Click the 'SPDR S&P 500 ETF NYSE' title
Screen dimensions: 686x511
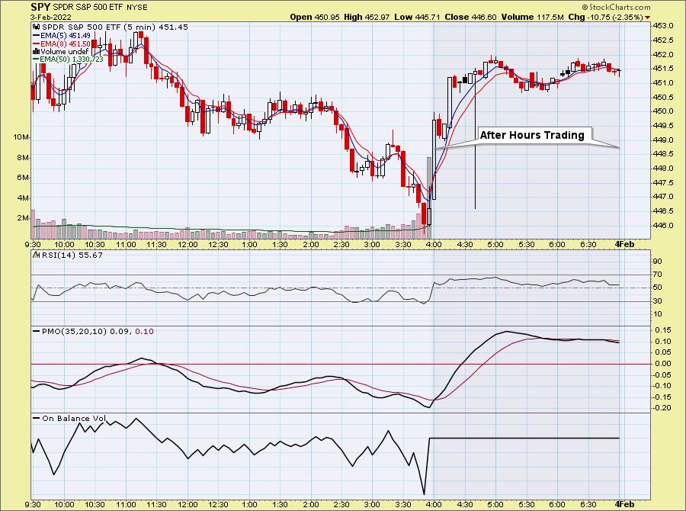click(x=100, y=8)
